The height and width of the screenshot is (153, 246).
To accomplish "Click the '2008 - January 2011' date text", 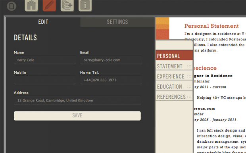I will click(x=218, y=120).
